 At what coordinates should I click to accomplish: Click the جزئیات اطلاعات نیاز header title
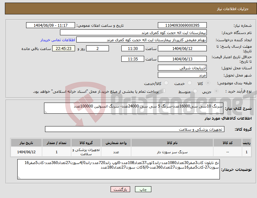[x=233, y=9]
